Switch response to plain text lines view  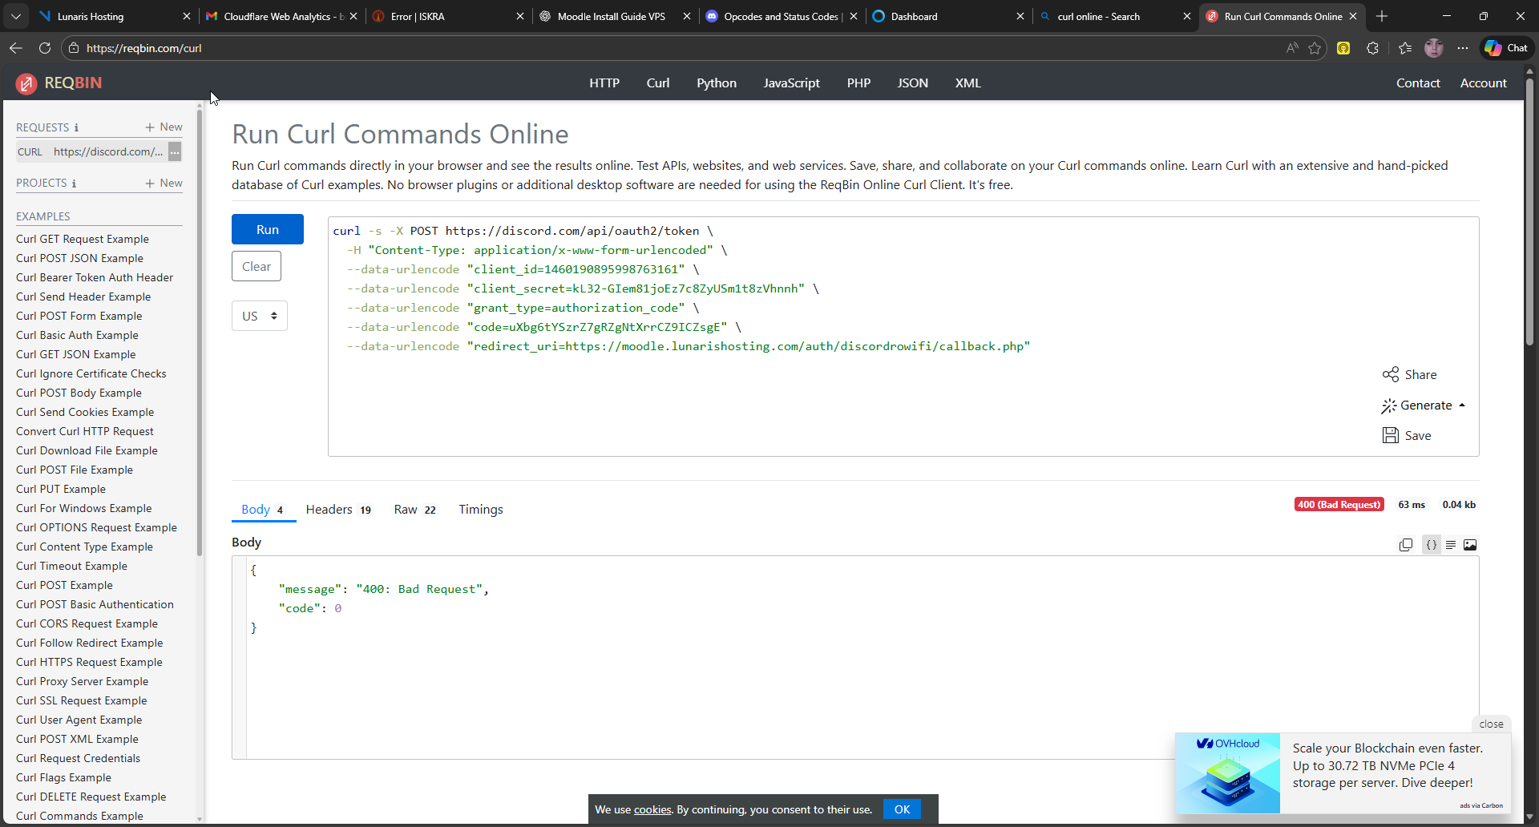point(1451,545)
